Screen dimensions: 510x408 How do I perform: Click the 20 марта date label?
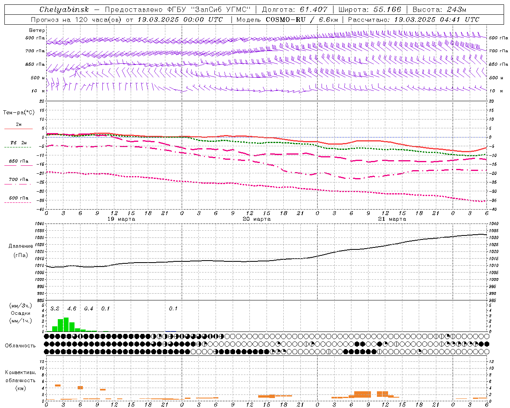pyautogui.click(x=257, y=219)
